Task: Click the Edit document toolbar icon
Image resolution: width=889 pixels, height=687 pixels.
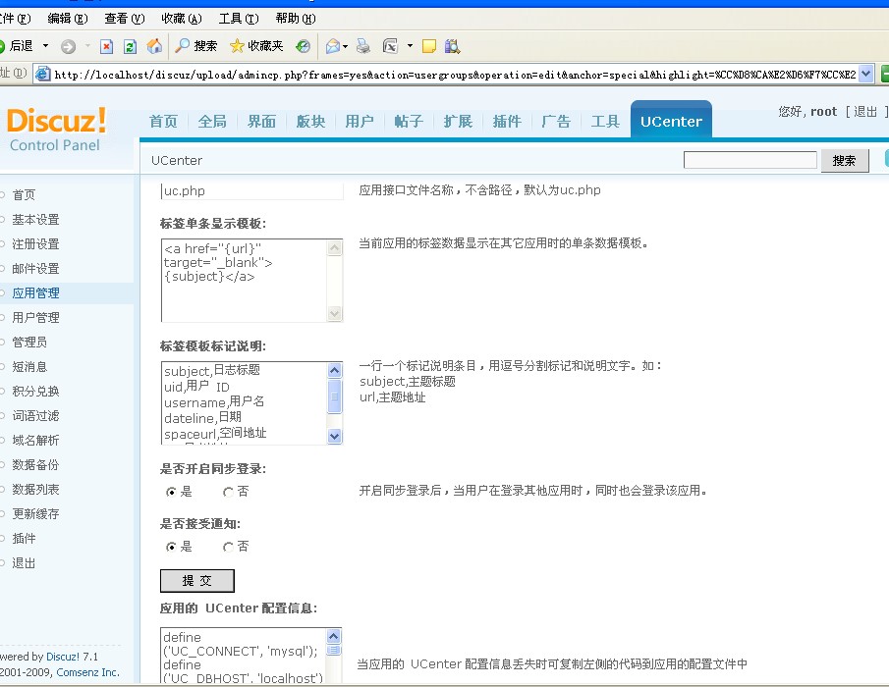Action: 391,46
